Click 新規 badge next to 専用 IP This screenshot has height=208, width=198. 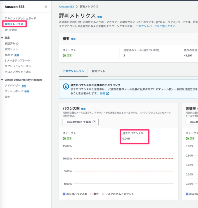pyautogui.click(x=17, y=55)
